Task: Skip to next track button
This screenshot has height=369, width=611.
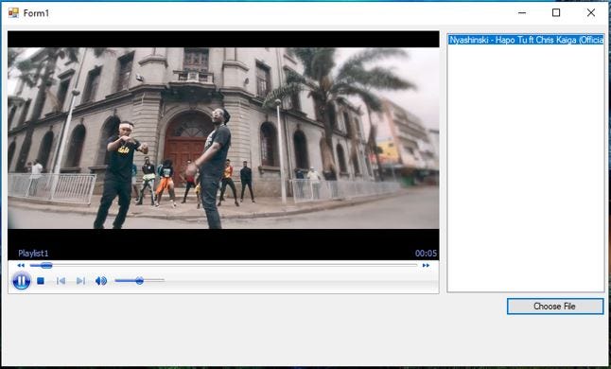Action: tap(80, 281)
